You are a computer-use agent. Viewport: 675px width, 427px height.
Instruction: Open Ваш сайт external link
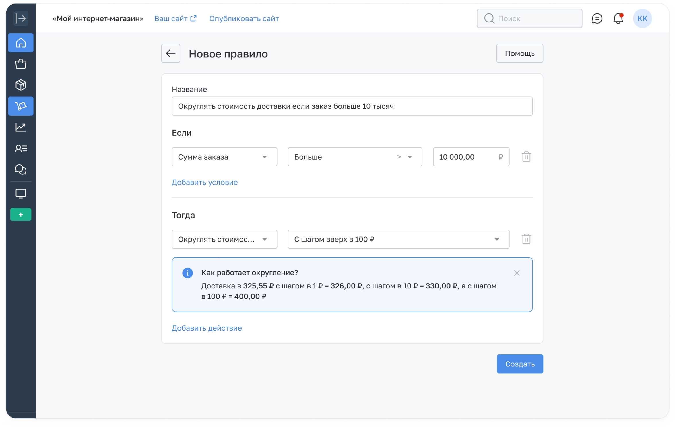pyautogui.click(x=175, y=19)
